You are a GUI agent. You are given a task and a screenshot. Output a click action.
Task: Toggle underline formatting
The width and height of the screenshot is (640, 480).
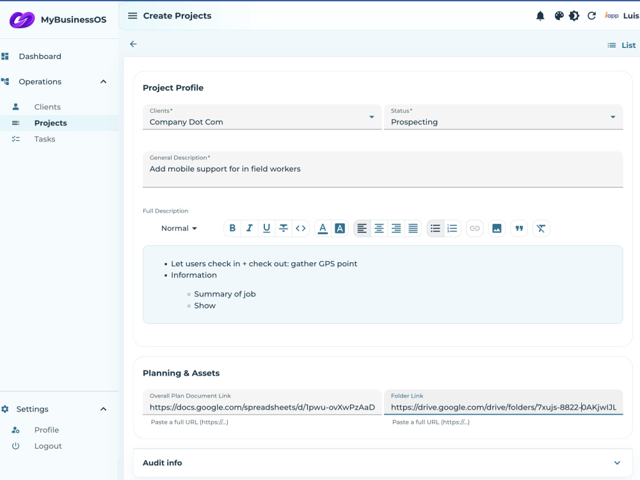click(266, 228)
